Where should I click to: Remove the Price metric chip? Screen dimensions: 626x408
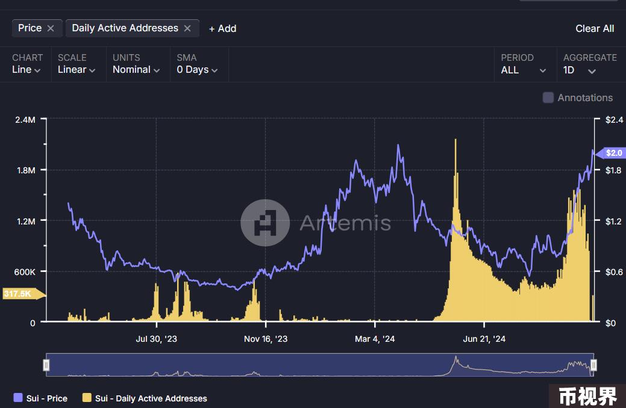[x=51, y=28]
